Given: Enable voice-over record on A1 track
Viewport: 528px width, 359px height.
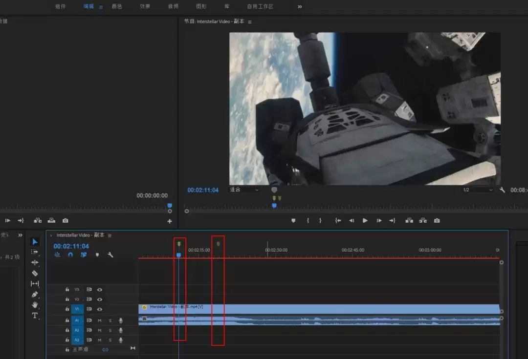Looking at the screenshot, I should tap(121, 320).
